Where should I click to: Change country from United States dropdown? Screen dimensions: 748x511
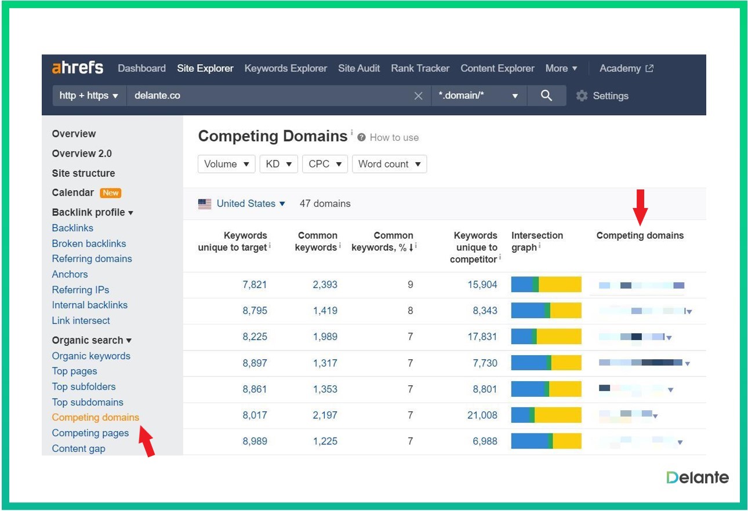(251, 204)
